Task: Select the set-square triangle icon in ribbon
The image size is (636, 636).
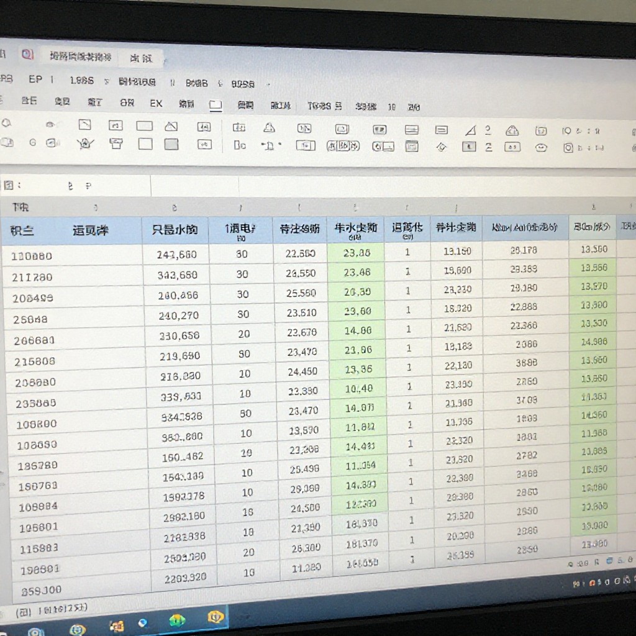Action: click(470, 130)
